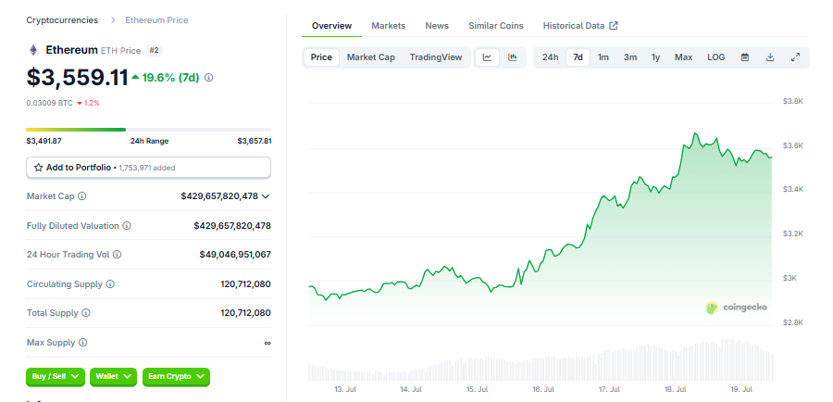833x402 pixels.
Task: Open the News tab
Action: (437, 26)
